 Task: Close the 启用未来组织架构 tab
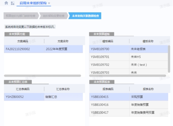tap(49, 3)
